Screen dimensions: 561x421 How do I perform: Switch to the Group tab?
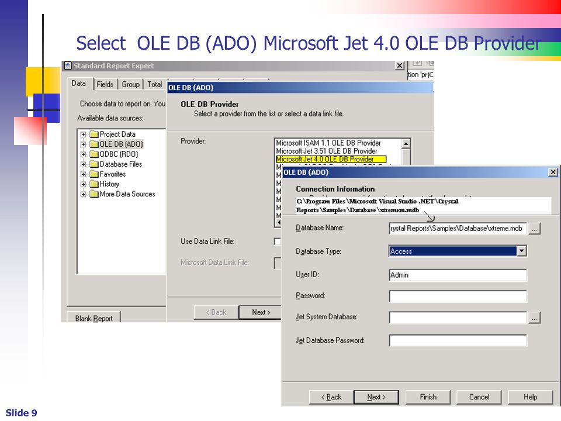(x=130, y=84)
